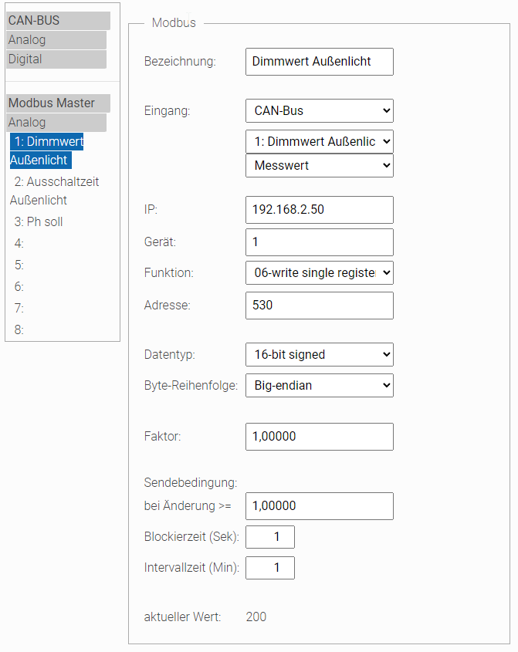Viewport: 518px width, 652px height.
Task: Open the Eingang CAN-Bus dropdown
Action: (319, 111)
